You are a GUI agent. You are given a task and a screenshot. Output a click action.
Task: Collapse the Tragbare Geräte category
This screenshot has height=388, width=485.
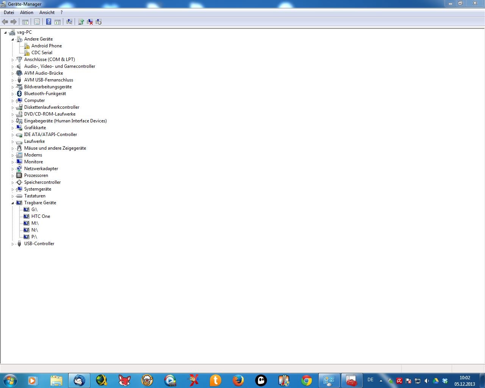[13, 203]
